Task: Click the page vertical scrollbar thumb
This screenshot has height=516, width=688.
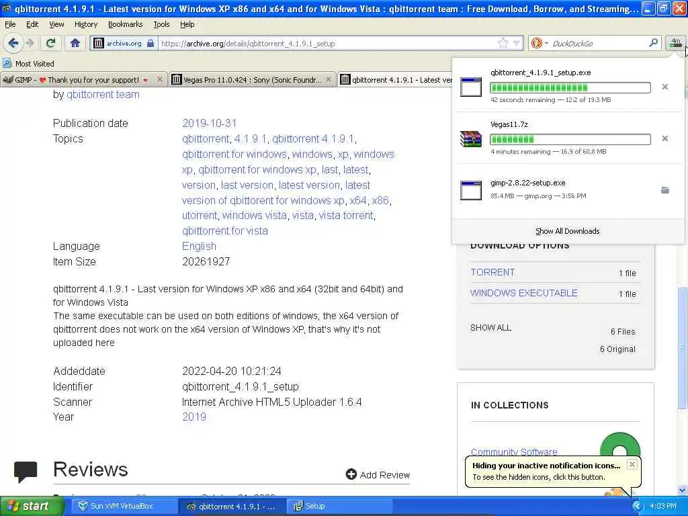Action: click(683, 348)
